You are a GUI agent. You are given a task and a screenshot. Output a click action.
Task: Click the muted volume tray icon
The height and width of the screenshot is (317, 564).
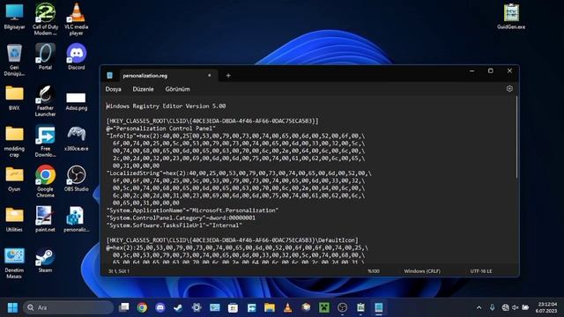515,307
